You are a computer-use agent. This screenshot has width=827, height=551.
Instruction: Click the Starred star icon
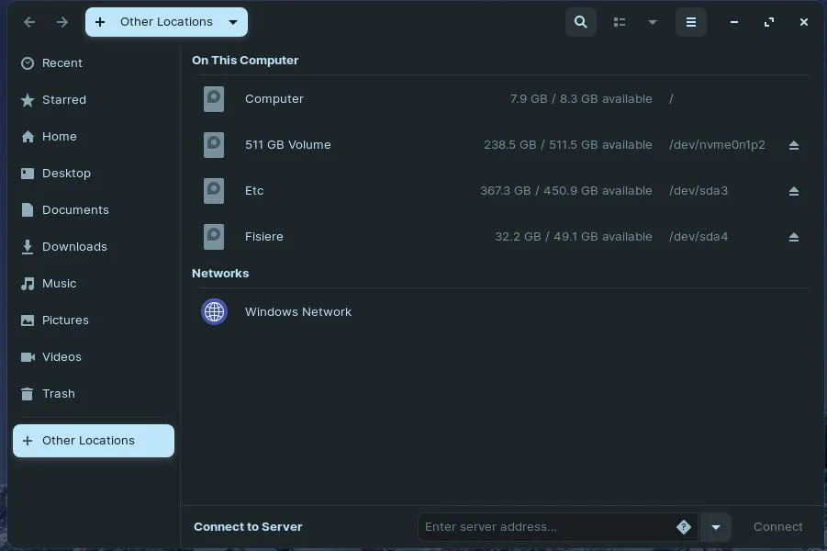28,100
